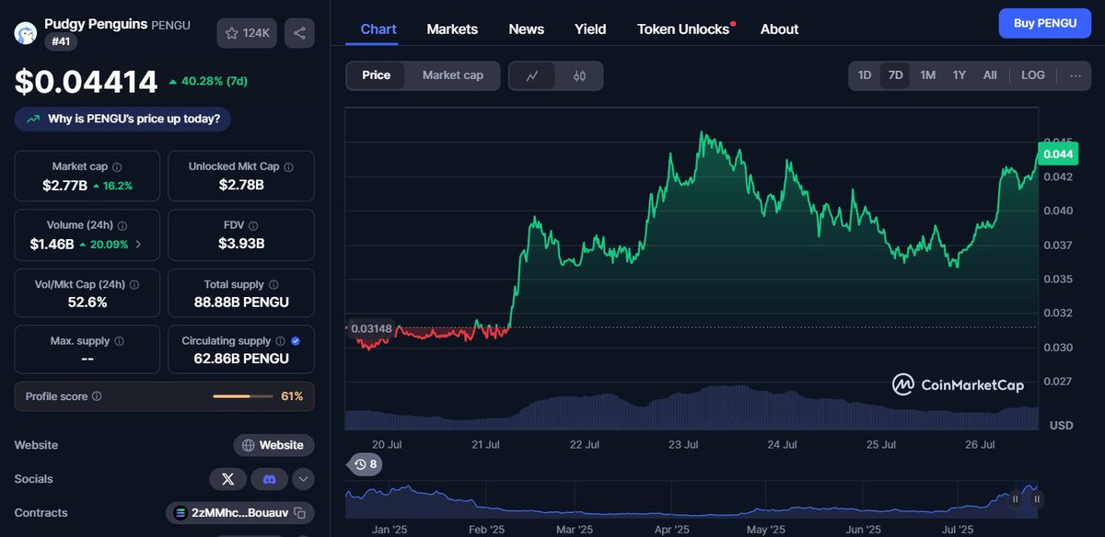Open the Discord social link
The image size is (1105, 537).
coord(269,479)
